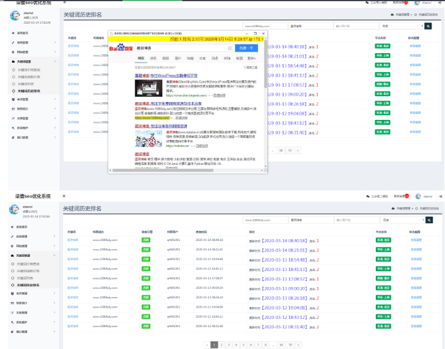445x349 pixels.
Task: Switch to the 视频 tab in Baidu results
Action: (166, 58)
